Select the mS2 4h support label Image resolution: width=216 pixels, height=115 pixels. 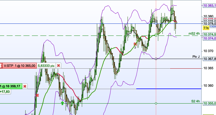tap(194, 33)
